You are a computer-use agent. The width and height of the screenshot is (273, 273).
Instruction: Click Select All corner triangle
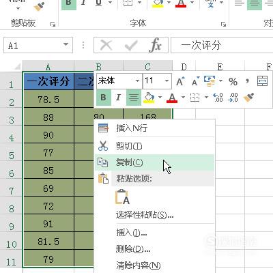(17, 67)
